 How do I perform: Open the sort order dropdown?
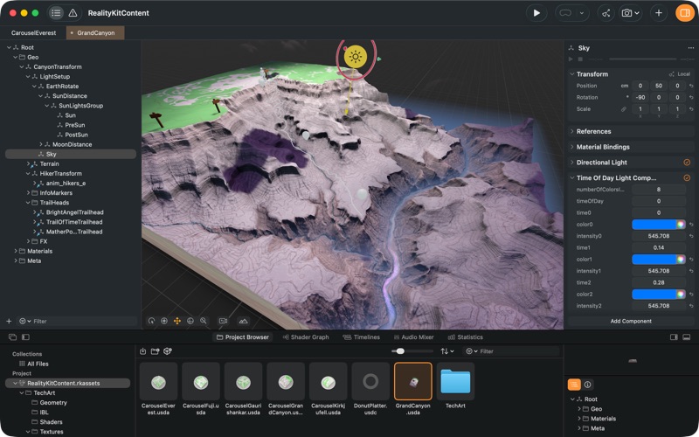447,351
